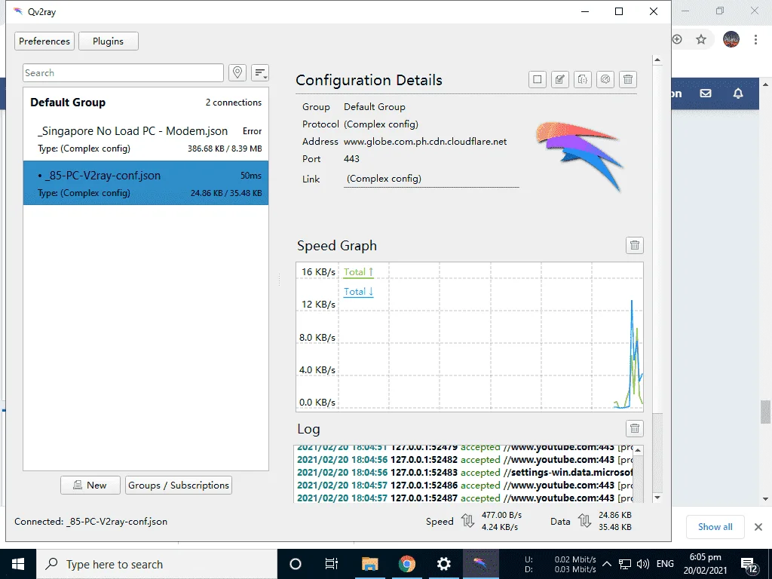Click the Error status on Singapore connection
This screenshot has height=579, width=772.
point(252,131)
